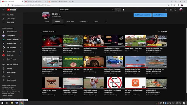Switch to Choosing the right drone tab

coord(36,2)
